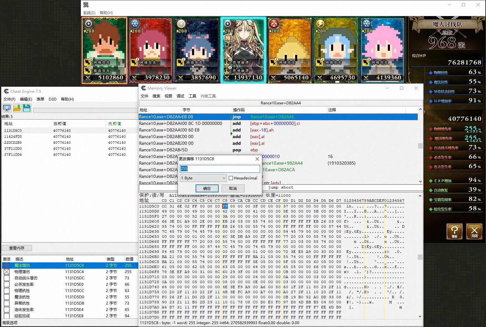
Task: Select address 1131D5C0 in results list
Action: tap(70, 130)
